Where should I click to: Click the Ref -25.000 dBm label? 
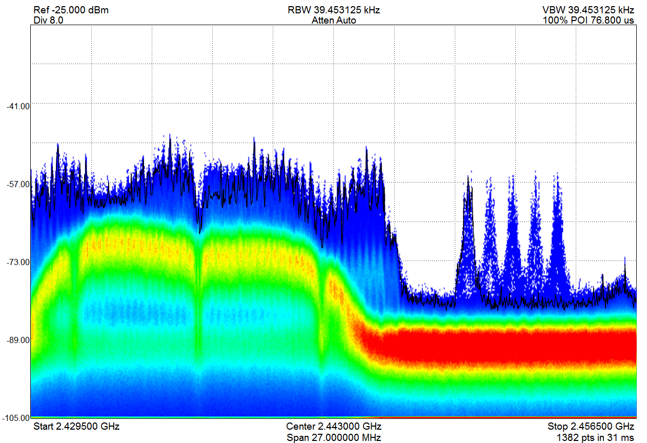coord(71,10)
